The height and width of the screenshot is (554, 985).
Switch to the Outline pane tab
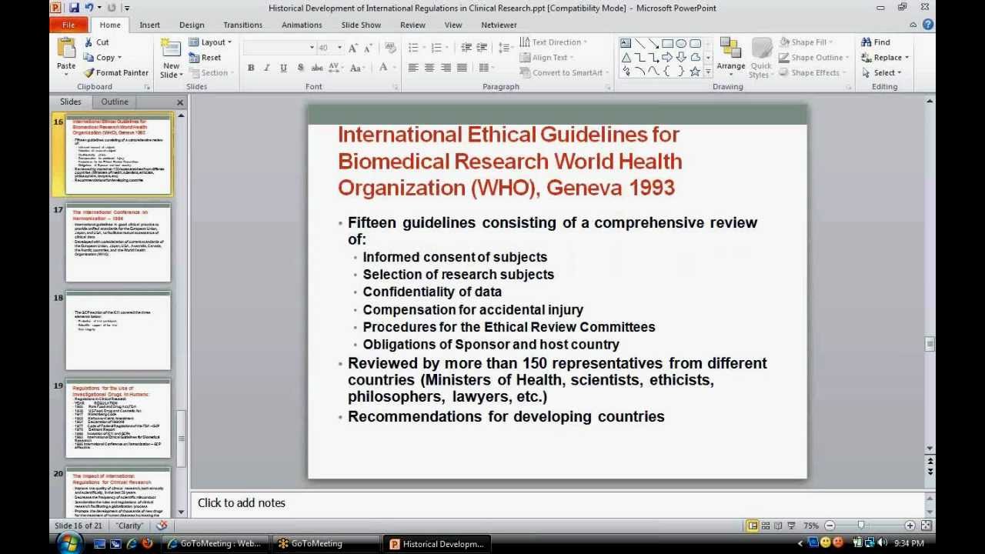[115, 102]
